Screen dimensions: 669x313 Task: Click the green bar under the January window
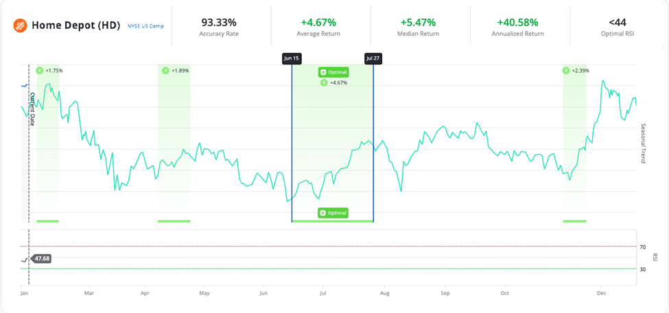tap(48, 221)
